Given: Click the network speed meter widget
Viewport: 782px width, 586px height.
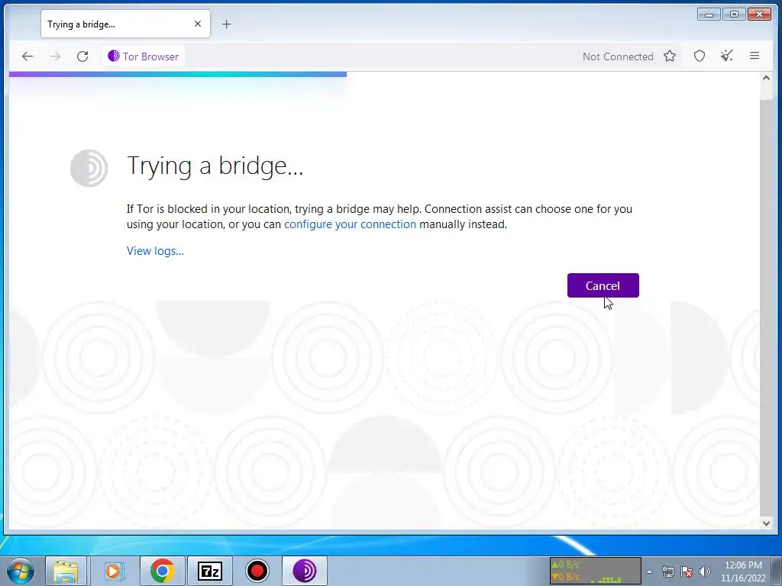Looking at the screenshot, I should [595, 571].
